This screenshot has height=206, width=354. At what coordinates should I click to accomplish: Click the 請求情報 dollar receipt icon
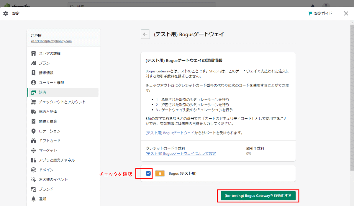pos(34,73)
